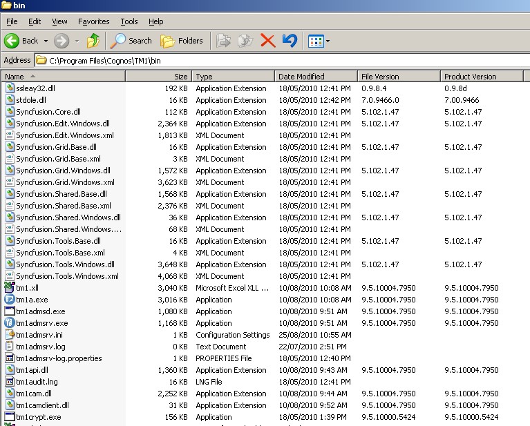530x426 pixels.
Task: Select the tm1admsrv.ini settings icon
Action: coord(10,335)
